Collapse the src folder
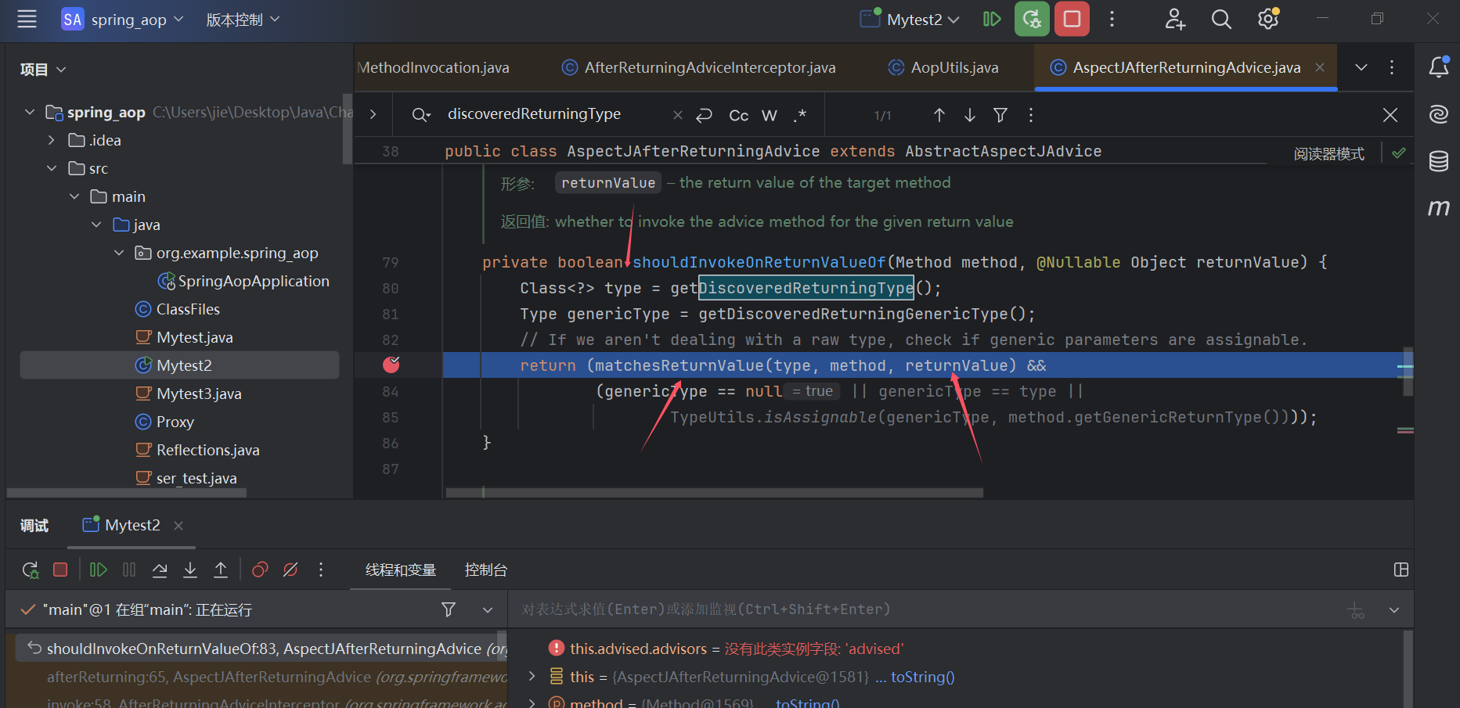1460x708 pixels. point(52,168)
